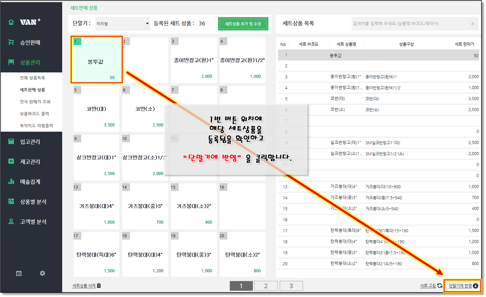Select set product tile 봉투값
This screenshot has width=486, height=297.
(x=96, y=60)
